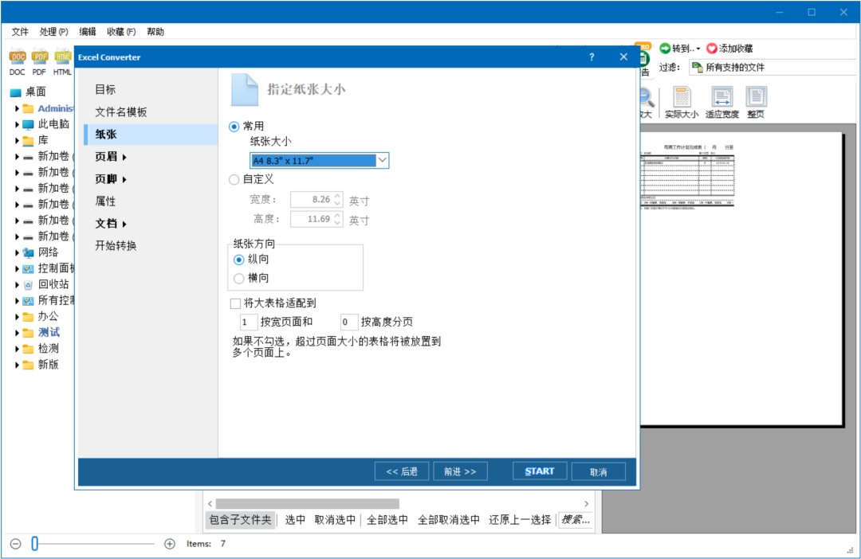This screenshot has height=559, width=861.
Task: Click the zoom slider handle at bottom
Action: point(34,544)
